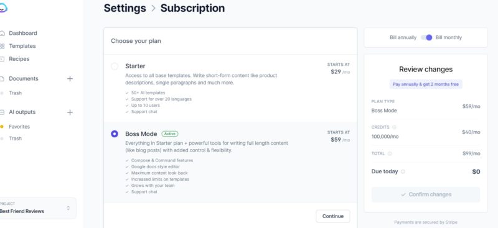Click the info icon next to Credits
This screenshot has width=498, height=228.
point(394,127)
